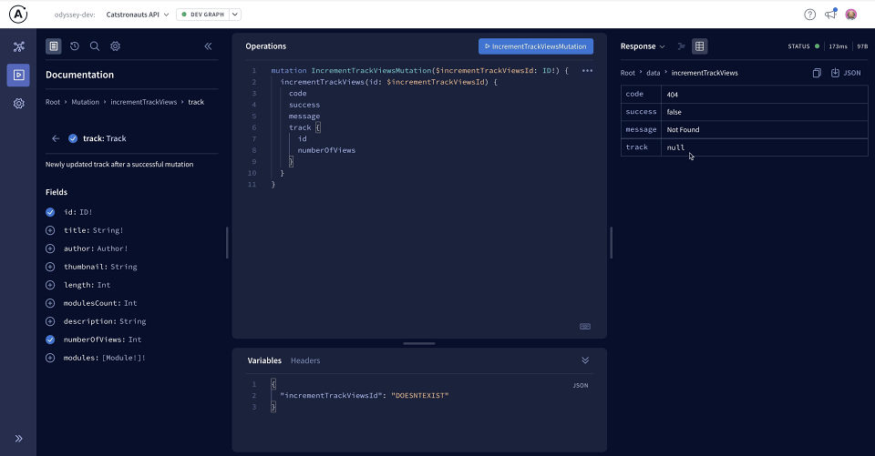Go back with the arrow beside track: Track

(x=56, y=138)
